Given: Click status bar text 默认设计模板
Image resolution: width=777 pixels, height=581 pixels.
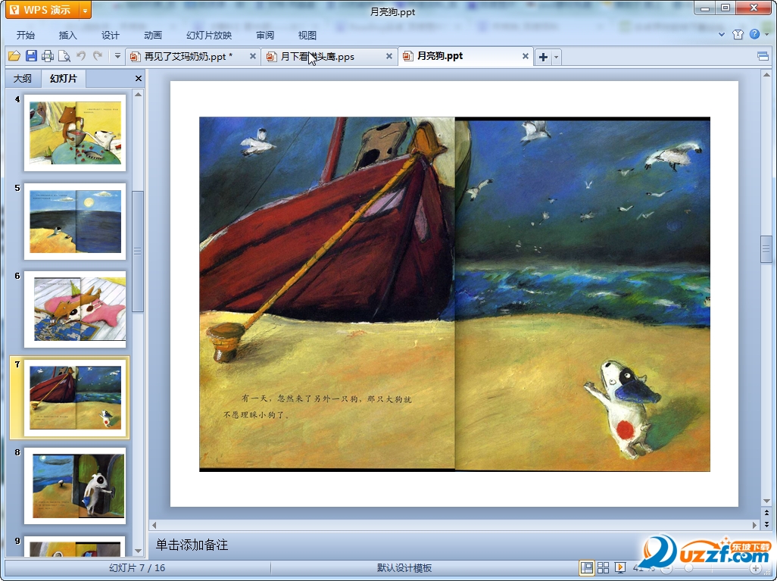Looking at the screenshot, I should (x=404, y=568).
